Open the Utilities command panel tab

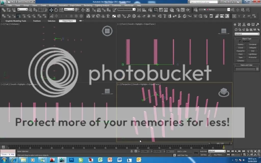click(x=257, y=25)
